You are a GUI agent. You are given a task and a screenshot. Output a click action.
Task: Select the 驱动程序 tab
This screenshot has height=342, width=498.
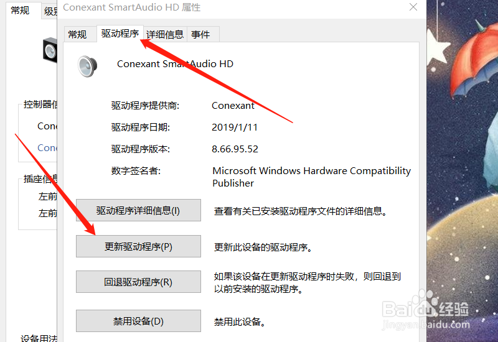(120, 34)
